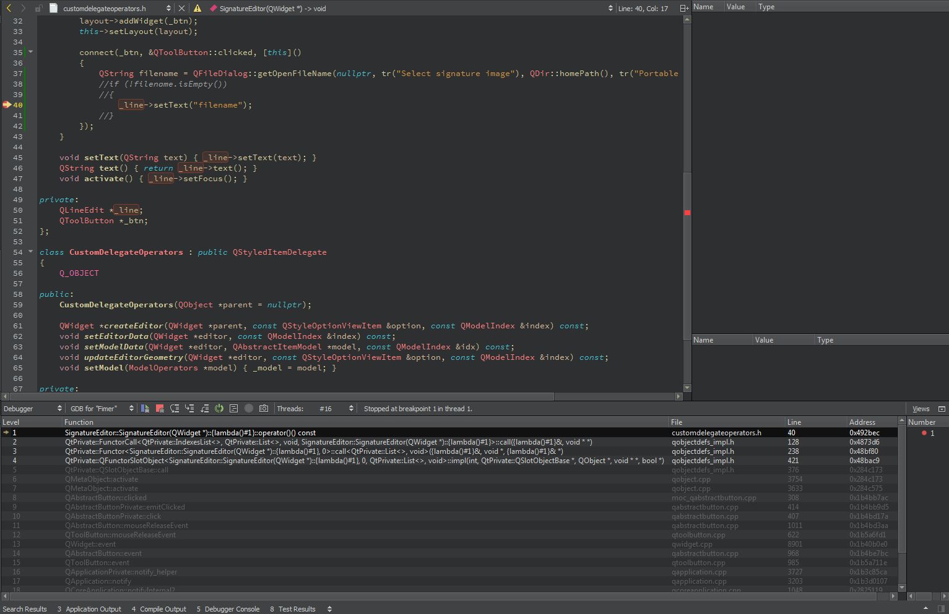This screenshot has height=614, width=949.
Task: Step into the function
Action: click(189, 408)
